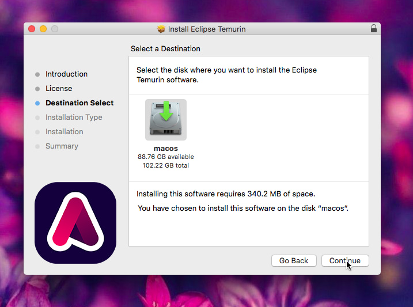Click the Summary step in sidebar
Image resolution: width=413 pixels, height=307 pixels.
62,146
